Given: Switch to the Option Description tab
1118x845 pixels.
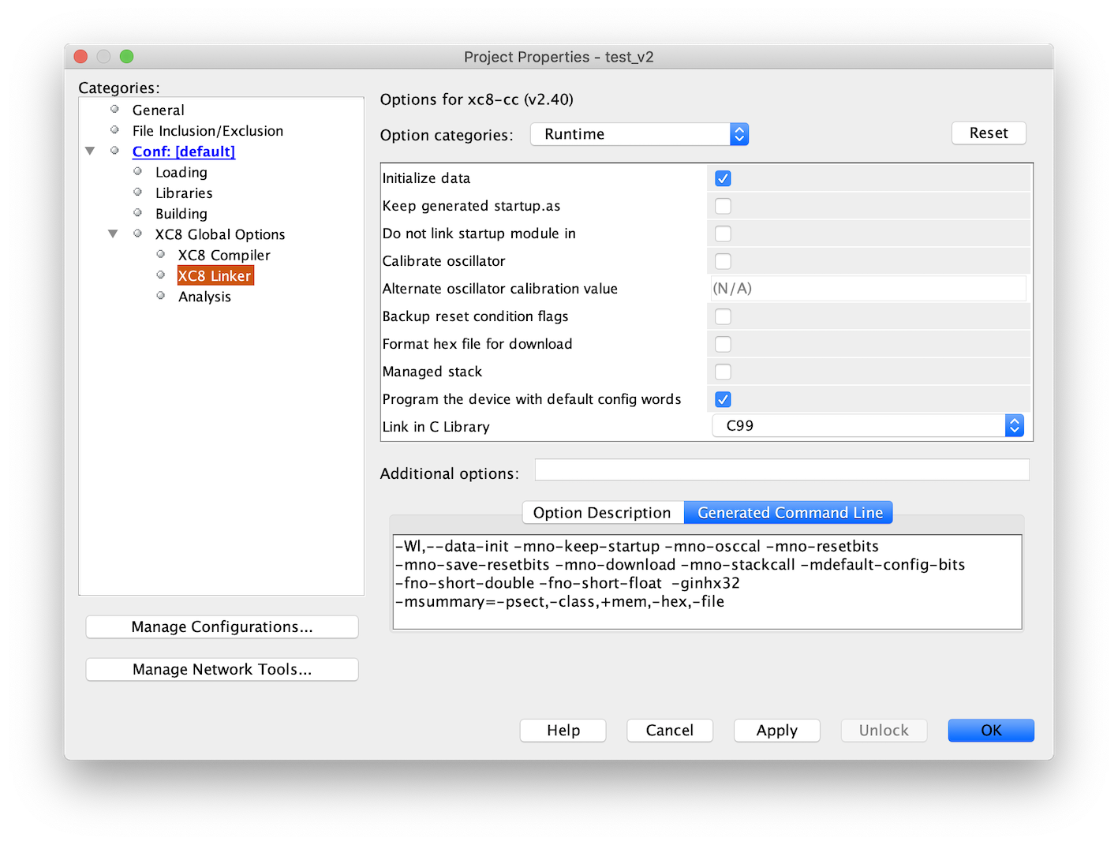Looking at the screenshot, I should pyautogui.click(x=602, y=513).
